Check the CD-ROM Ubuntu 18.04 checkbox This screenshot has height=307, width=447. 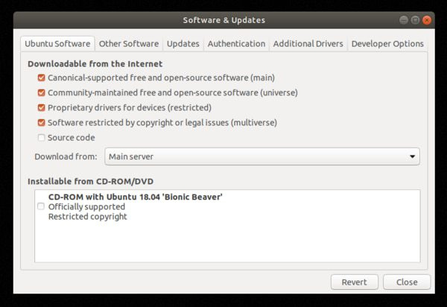point(41,206)
